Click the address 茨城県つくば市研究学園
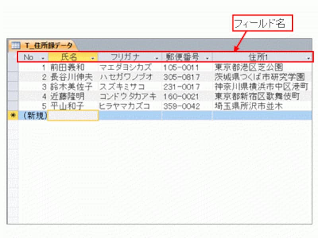The width and height of the screenshot is (318, 238). pos(262,77)
